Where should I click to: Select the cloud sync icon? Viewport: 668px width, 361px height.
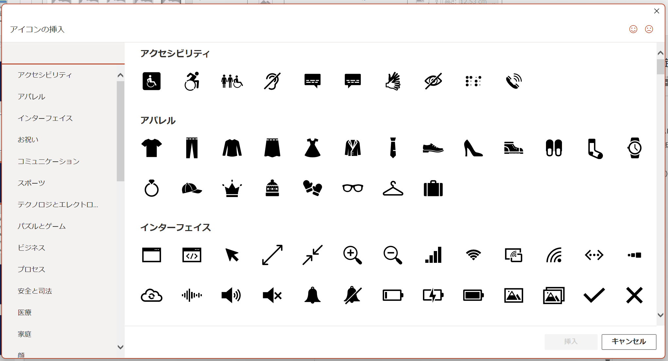(x=151, y=296)
